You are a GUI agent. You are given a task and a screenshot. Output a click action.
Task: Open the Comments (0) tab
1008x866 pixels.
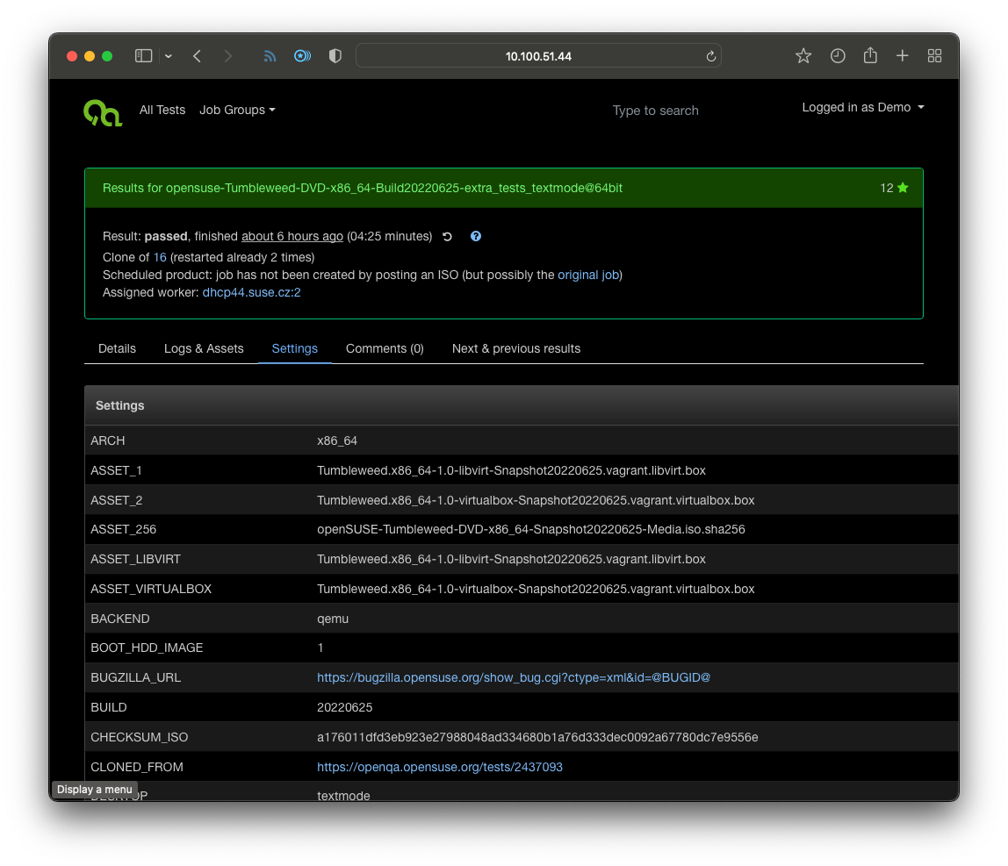point(385,348)
